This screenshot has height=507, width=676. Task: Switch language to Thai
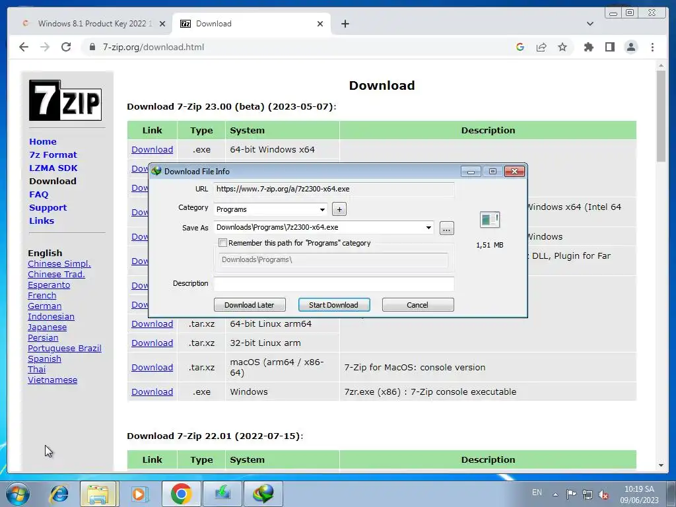(x=37, y=370)
